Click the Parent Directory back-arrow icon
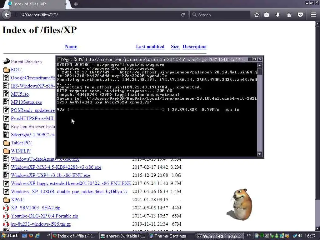This screenshot has width=320, height=240. pos(7,62)
